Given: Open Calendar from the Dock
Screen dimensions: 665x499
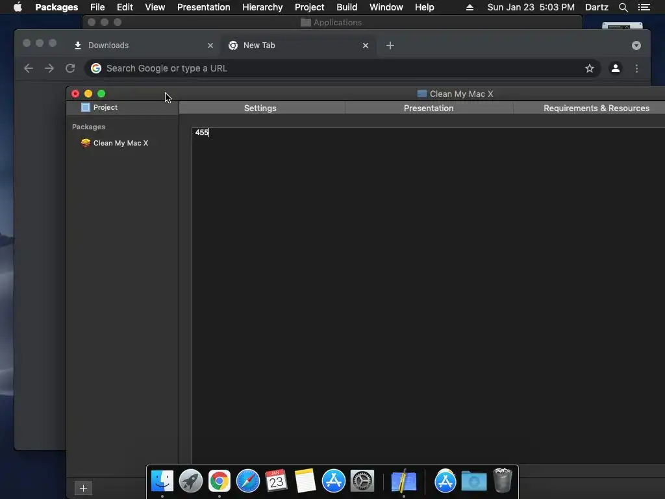Looking at the screenshot, I should 277,481.
